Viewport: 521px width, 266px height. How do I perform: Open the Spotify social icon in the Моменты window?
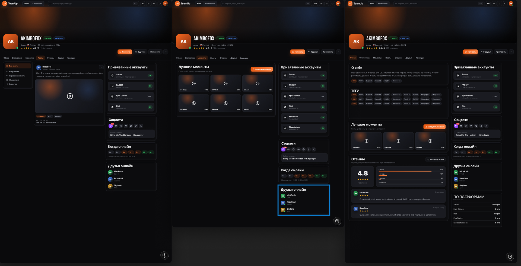pyautogui.click(x=304, y=149)
